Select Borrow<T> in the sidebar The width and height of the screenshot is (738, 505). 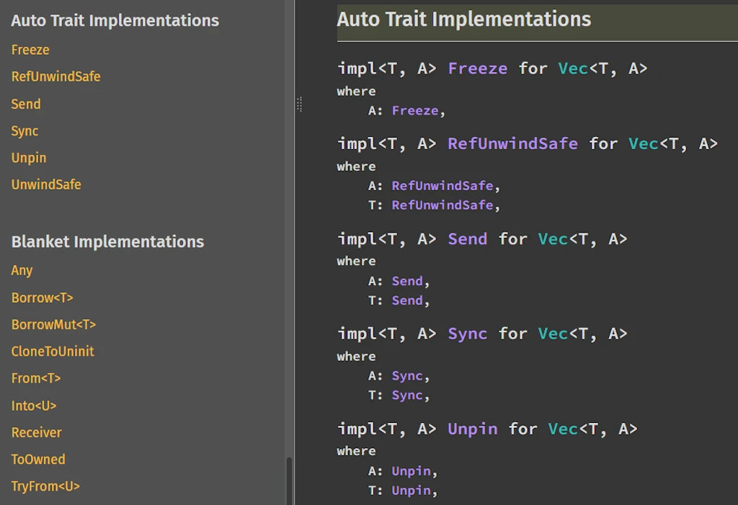(x=42, y=298)
